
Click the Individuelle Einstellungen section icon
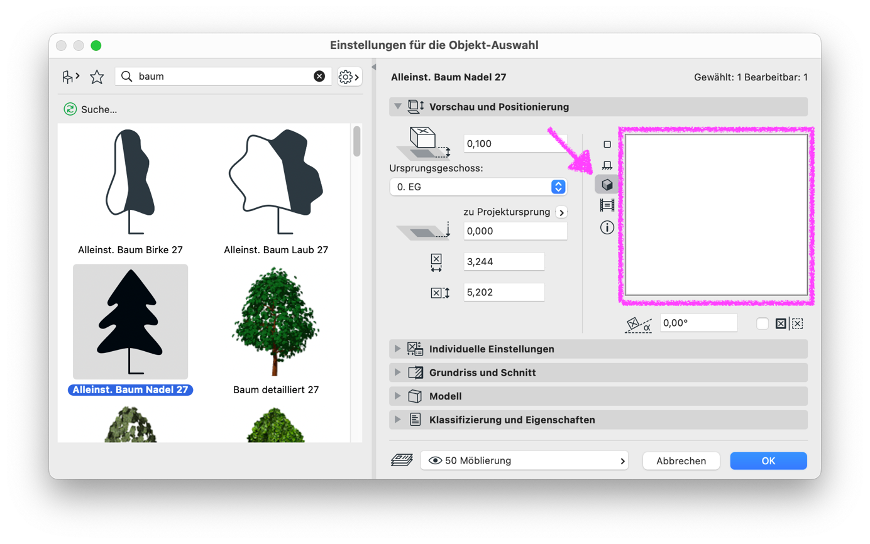[415, 349]
